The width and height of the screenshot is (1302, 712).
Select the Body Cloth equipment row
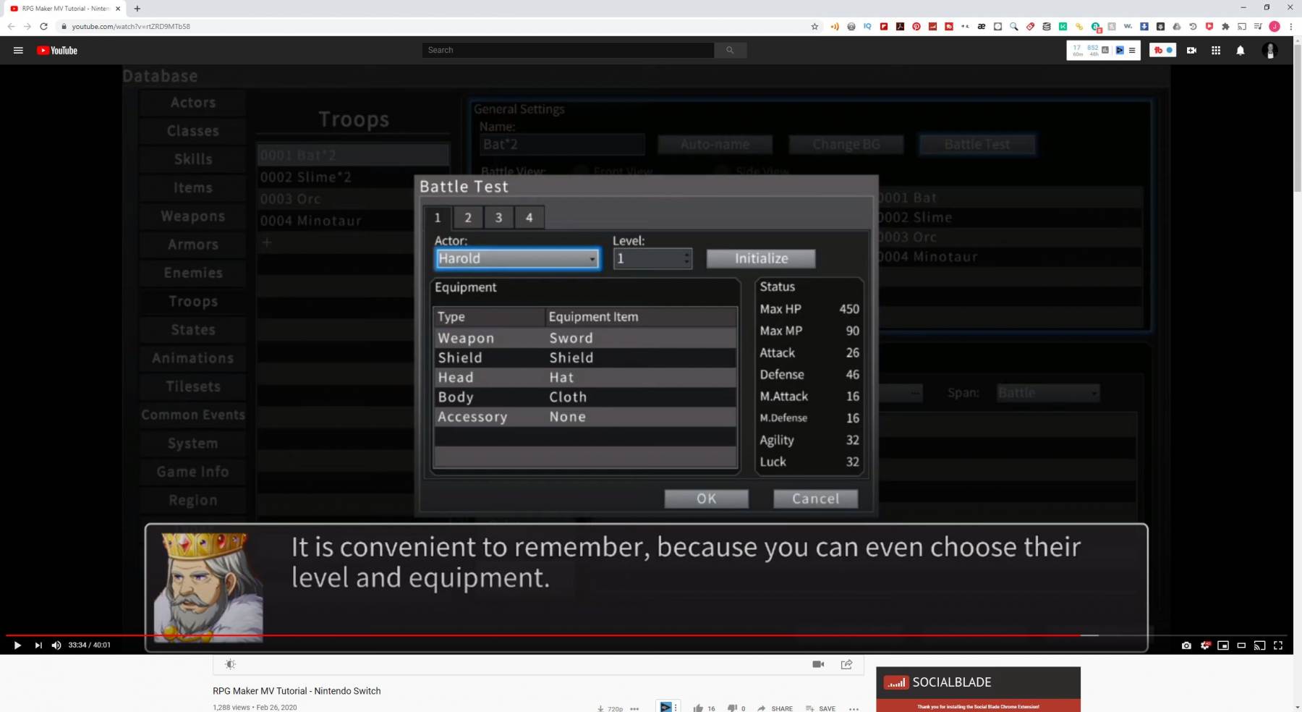pyautogui.click(x=585, y=397)
